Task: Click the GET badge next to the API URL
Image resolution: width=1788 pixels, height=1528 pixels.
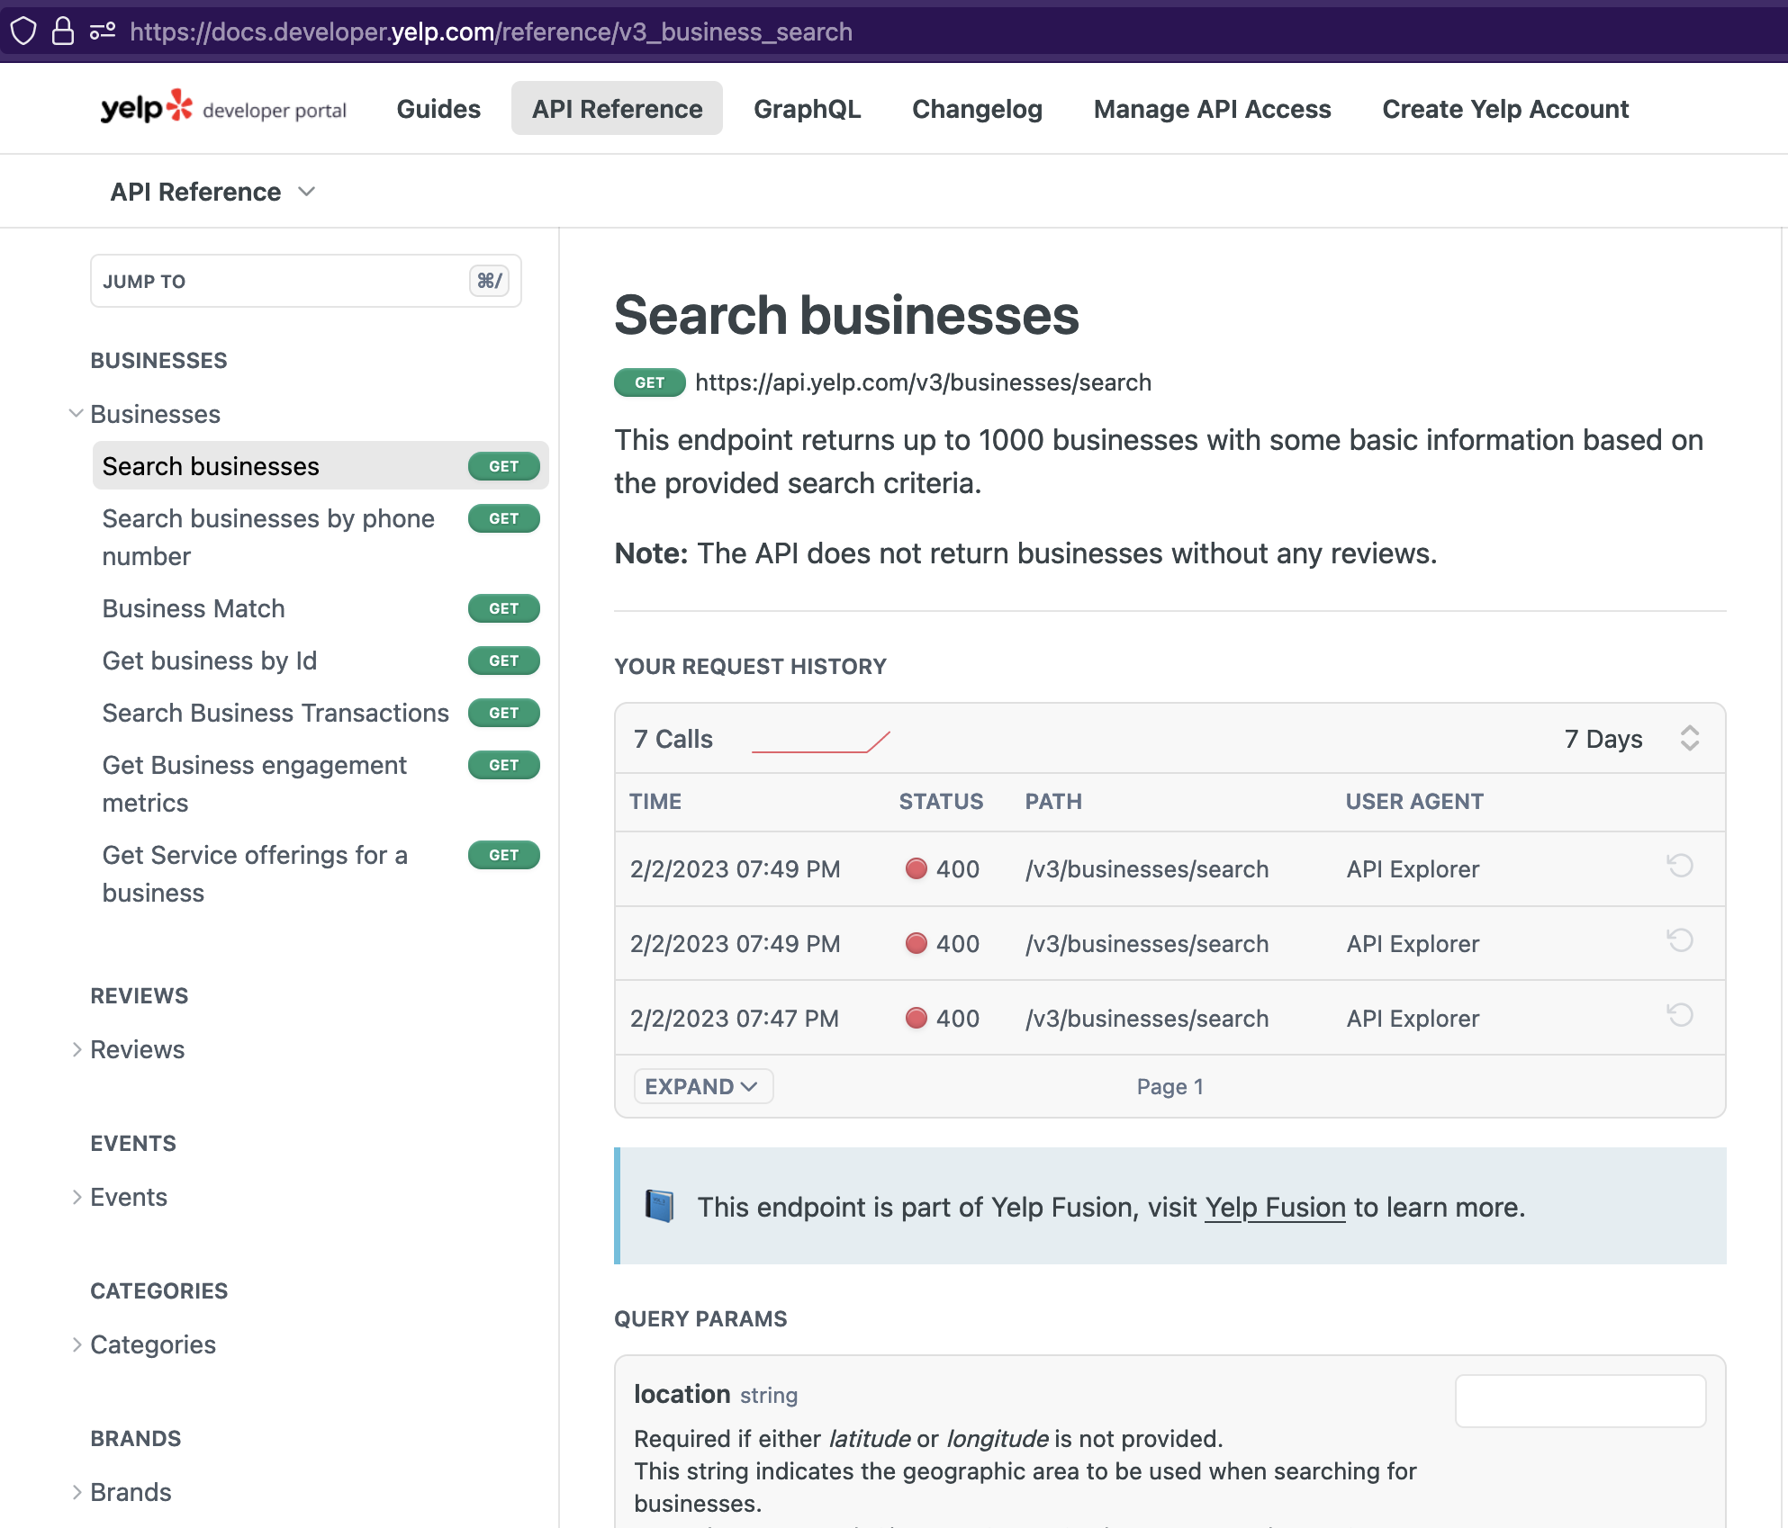Action: point(649,382)
